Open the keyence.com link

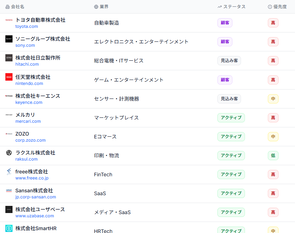29,102
